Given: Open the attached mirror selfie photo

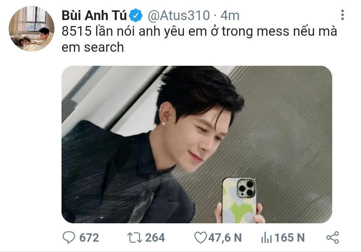Looking at the screenshot, I should click(197, 145).
